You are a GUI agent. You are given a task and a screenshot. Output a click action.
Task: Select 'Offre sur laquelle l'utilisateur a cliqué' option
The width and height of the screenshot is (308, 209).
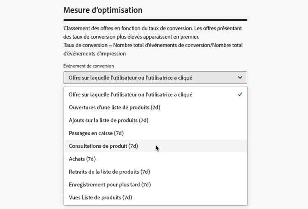[155, 94]
